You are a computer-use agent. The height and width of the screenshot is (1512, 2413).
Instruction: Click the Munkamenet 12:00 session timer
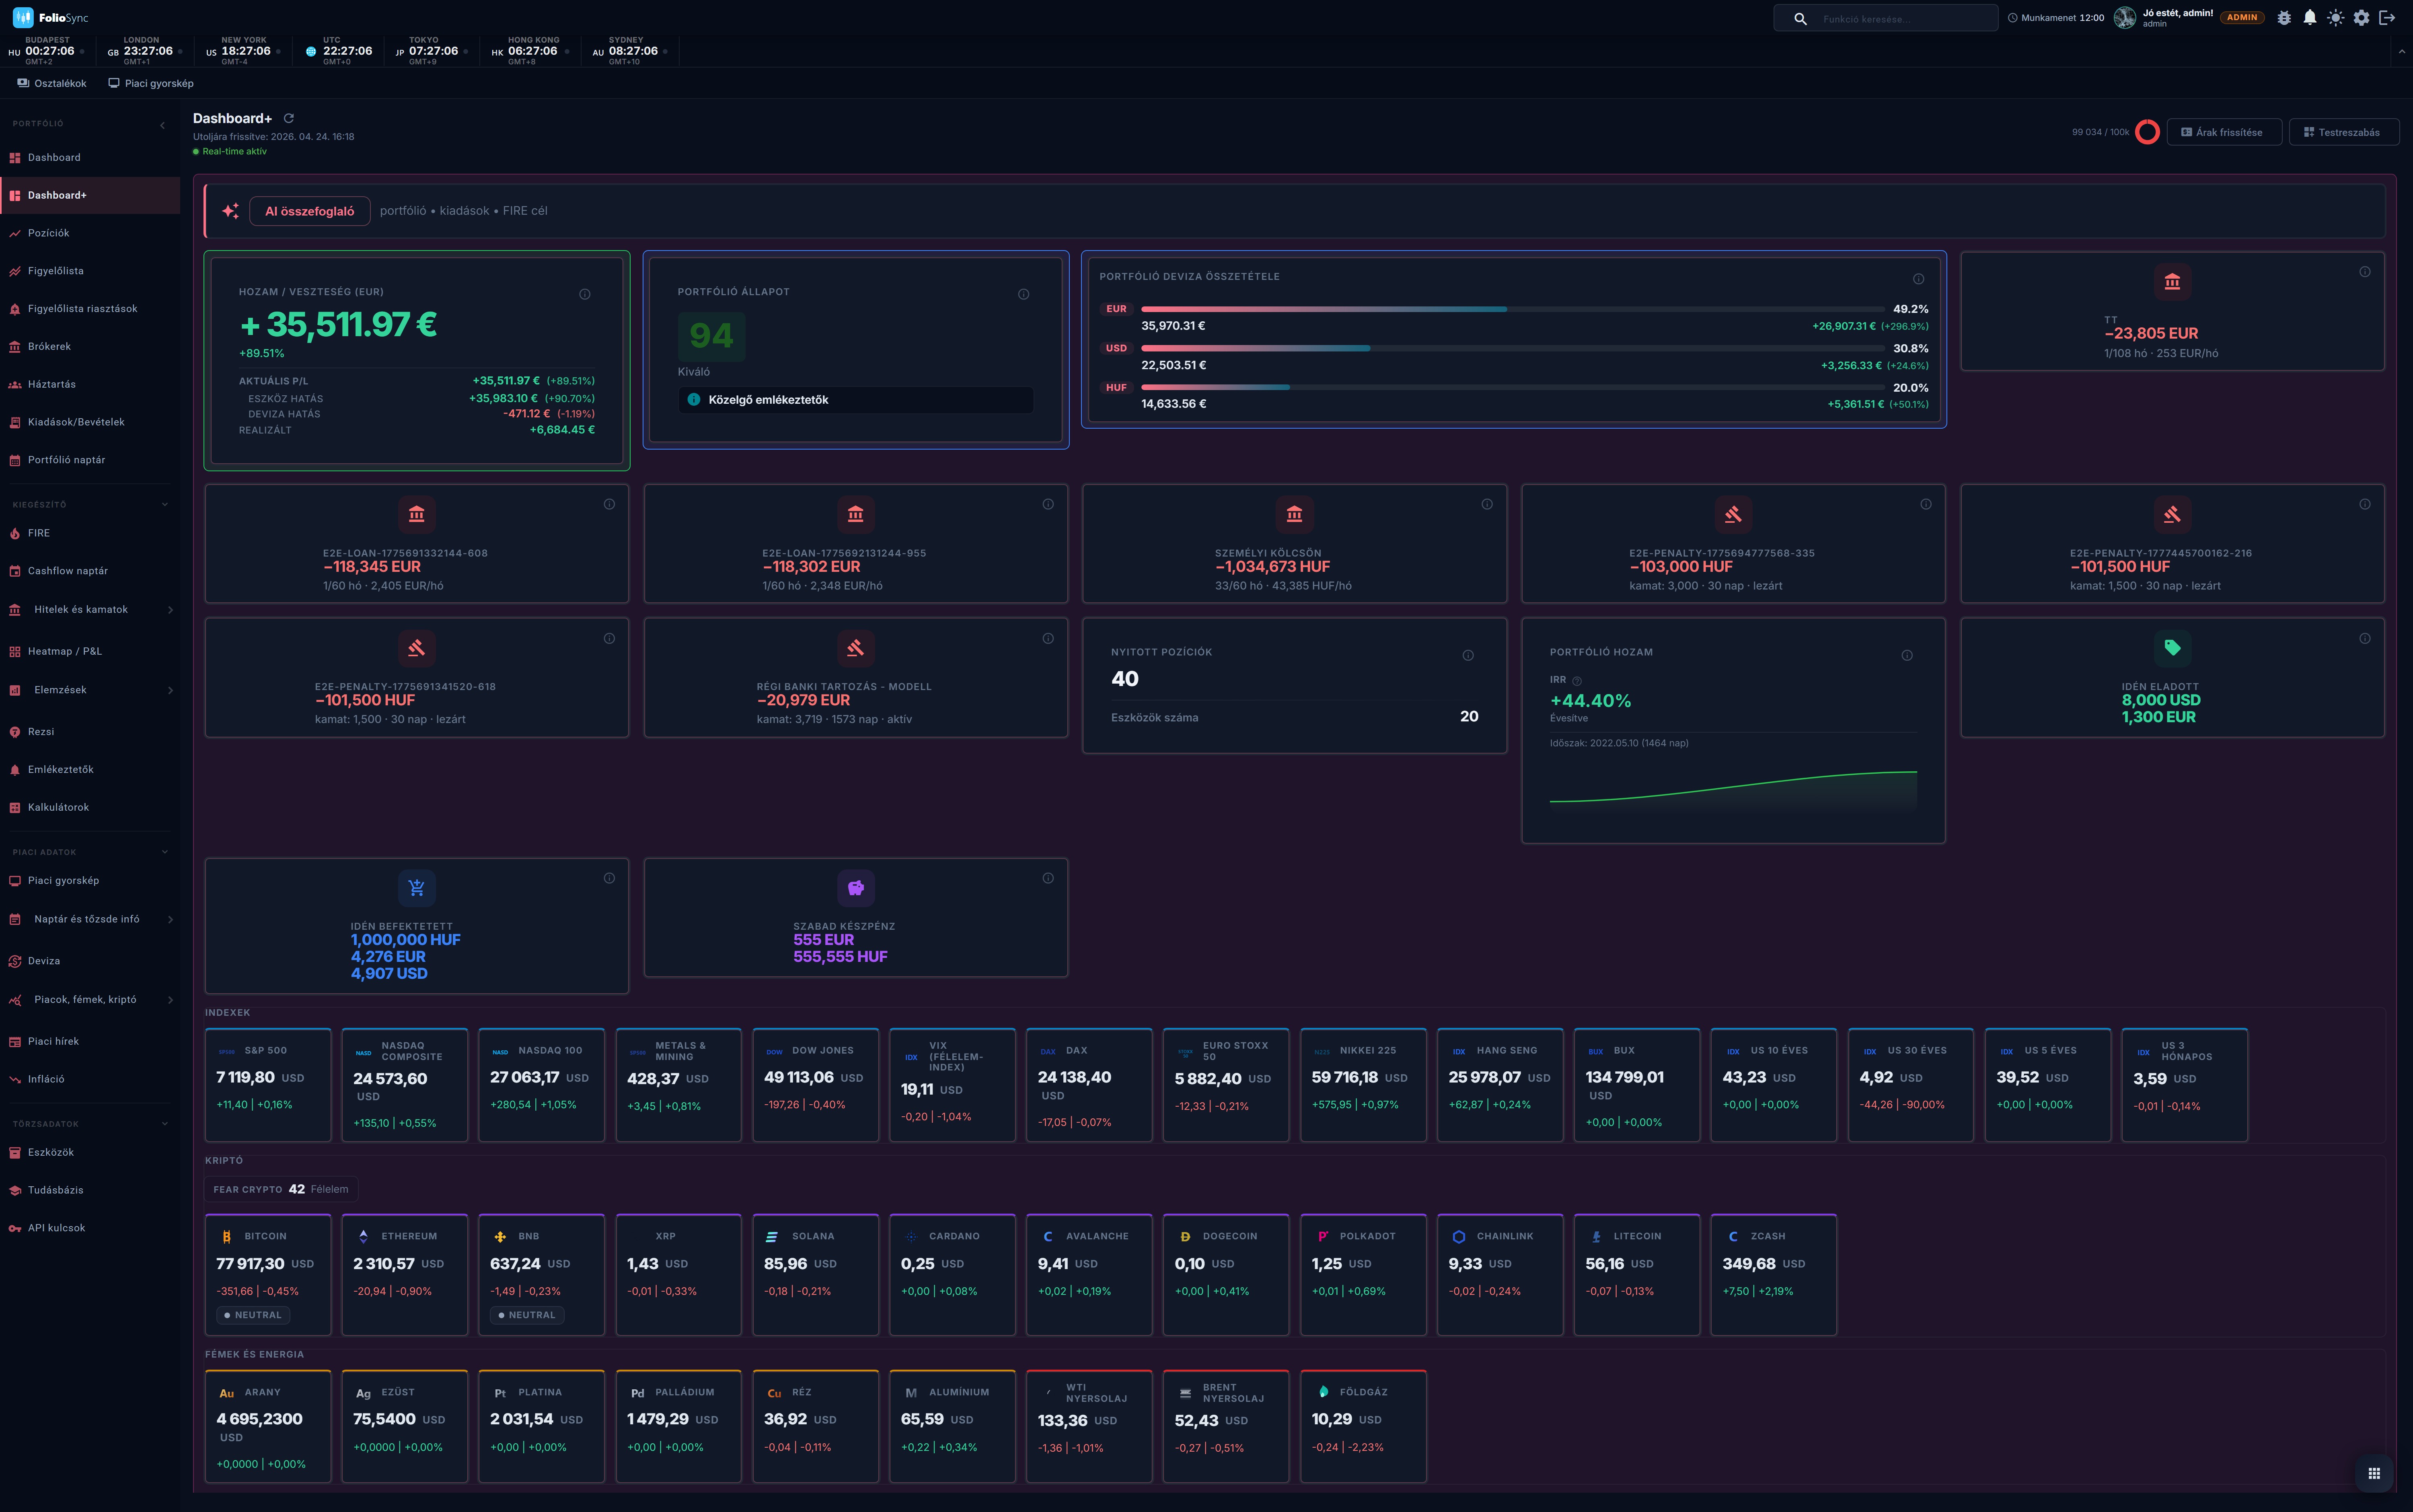[2056, 18]
